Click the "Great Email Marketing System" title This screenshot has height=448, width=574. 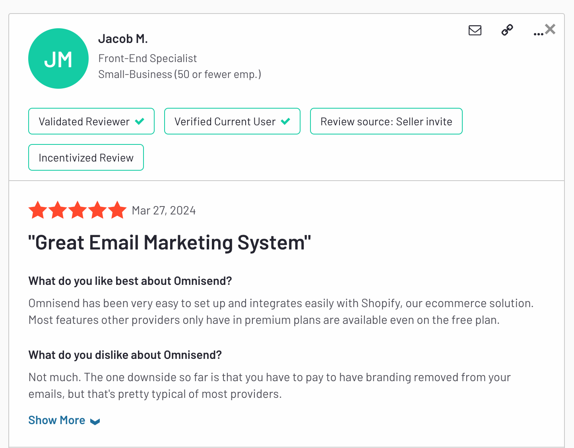click(x=170, y=243)
